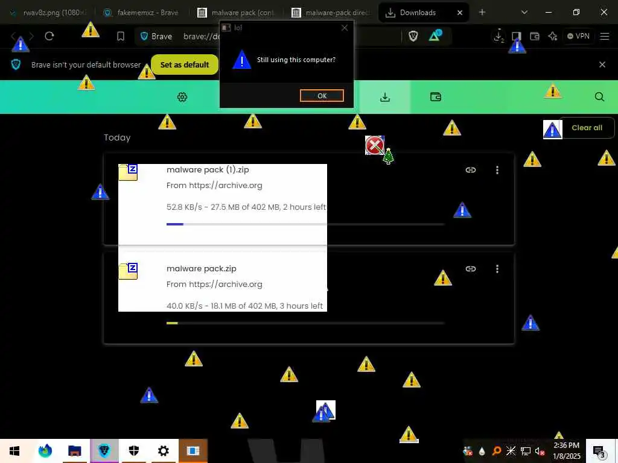The height and width of the screenshot is (463, 618).
Task: Open the toolbar downloads indicator icon
Action: coord(499,36)
